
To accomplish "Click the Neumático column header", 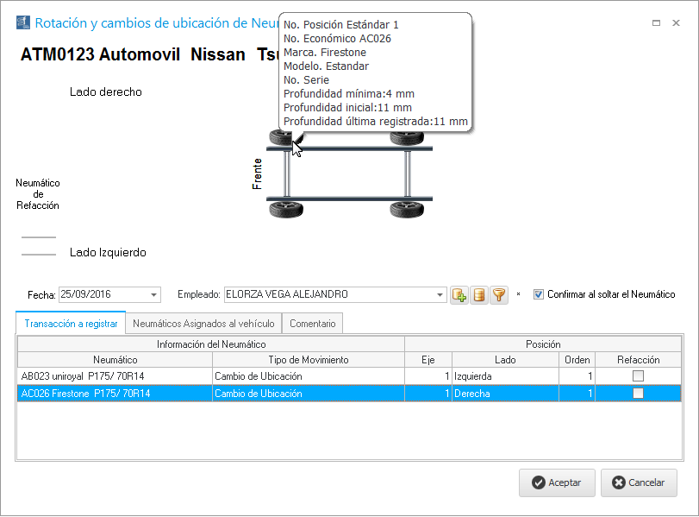I will (x=115, y=360).
